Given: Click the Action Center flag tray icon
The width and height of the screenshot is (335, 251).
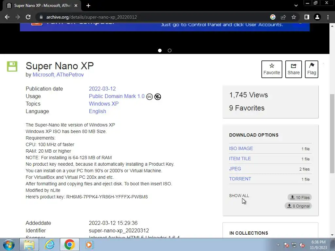Looking at the screenshot, I should pos(286,245).
